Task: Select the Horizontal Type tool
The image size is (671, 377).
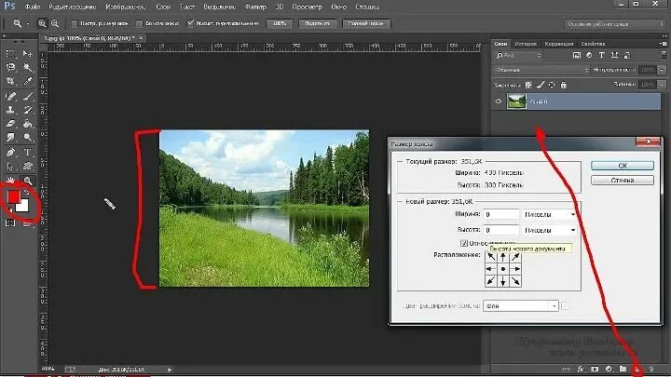Action: [x=28, y=153]
